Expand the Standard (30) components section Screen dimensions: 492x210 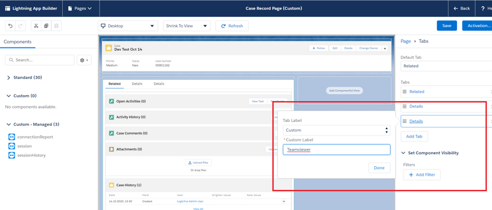click(8, 77)
